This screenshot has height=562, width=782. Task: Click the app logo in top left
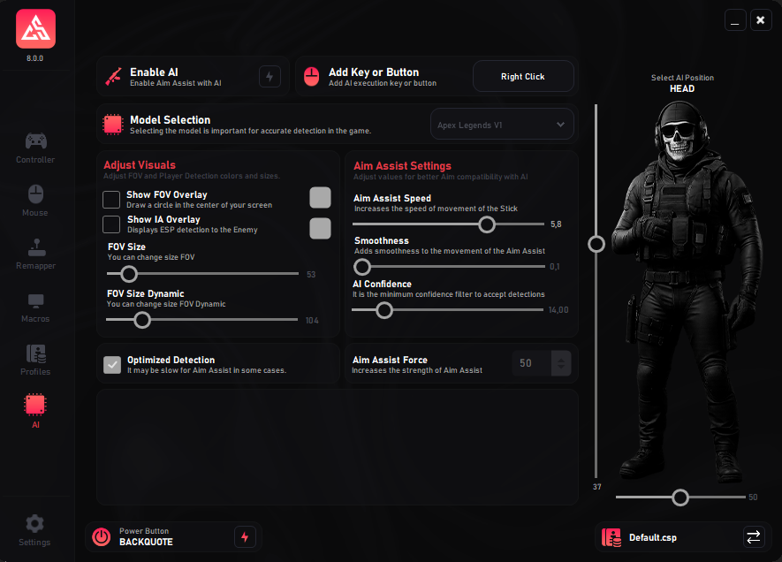35,28
